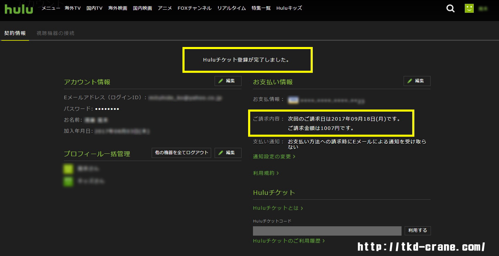Open the search magnifier icon
This screenshot has height=256, width=499.
click(450, 9)
